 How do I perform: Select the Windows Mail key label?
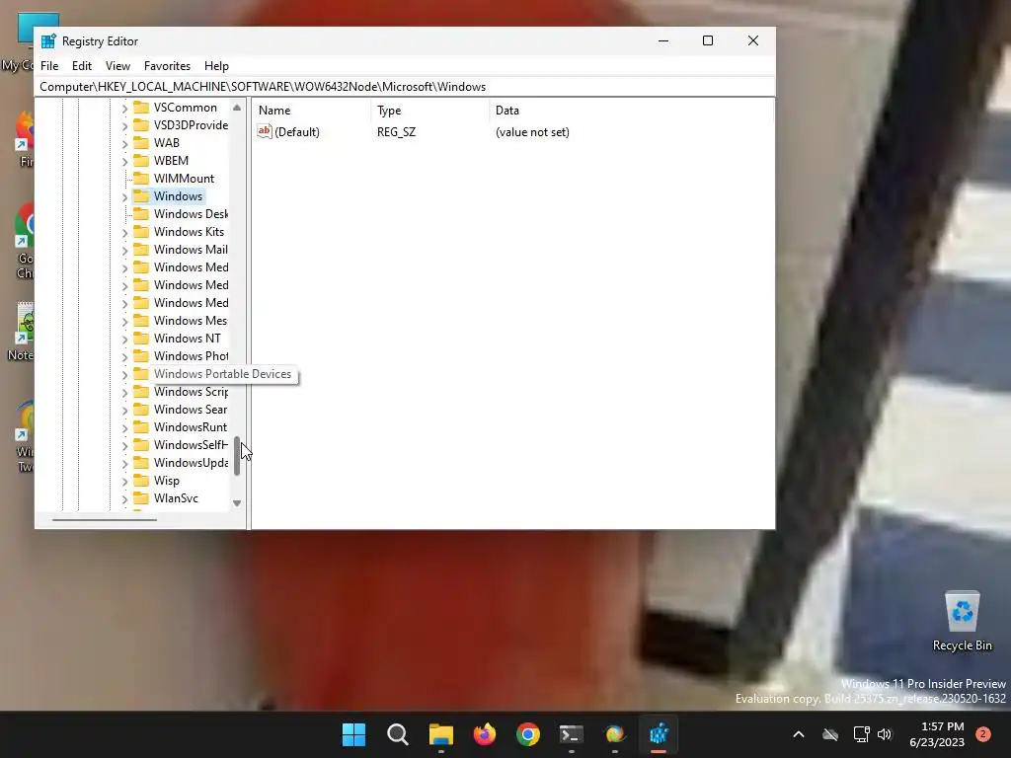tap(191, 250)
